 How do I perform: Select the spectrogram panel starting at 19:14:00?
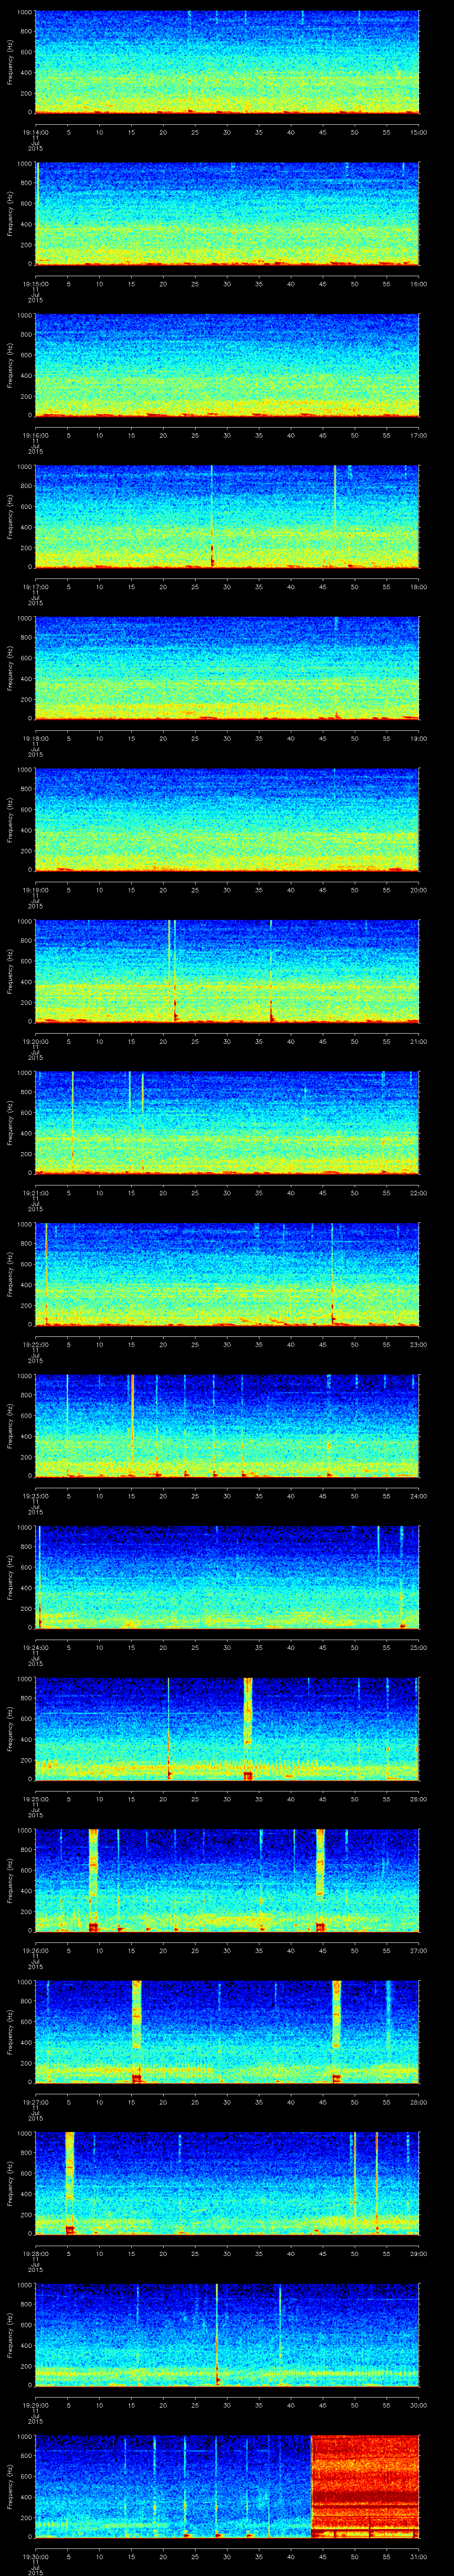click(227, 63)
